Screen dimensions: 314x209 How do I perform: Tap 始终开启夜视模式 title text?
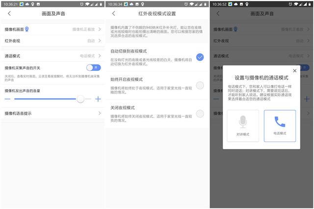[127, 80]
